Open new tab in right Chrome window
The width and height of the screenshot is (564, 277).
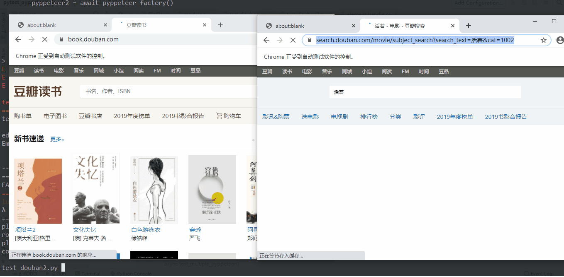469,26
